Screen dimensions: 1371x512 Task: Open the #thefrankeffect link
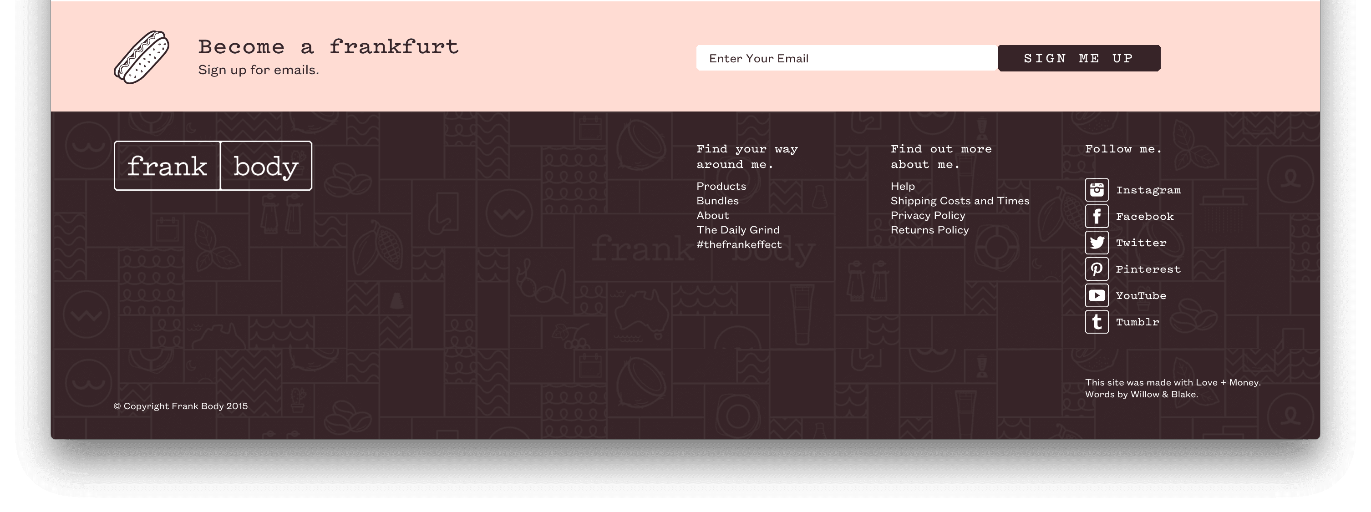pos(739,244)
